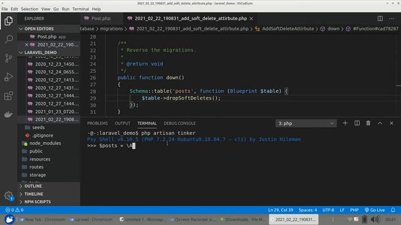The image size is (401, 225).
Task: Open Post.php in open editors list
Action: (47, 37)
